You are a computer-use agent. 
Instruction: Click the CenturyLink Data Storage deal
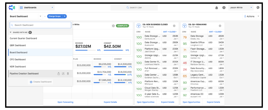click(x=157, y=37)
